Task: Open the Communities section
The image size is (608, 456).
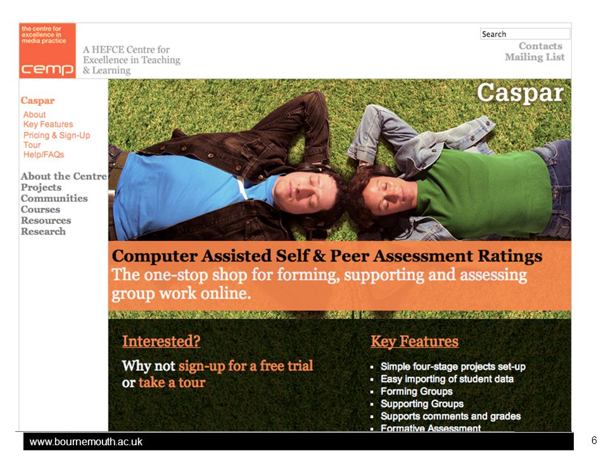Action: [54, 198]
